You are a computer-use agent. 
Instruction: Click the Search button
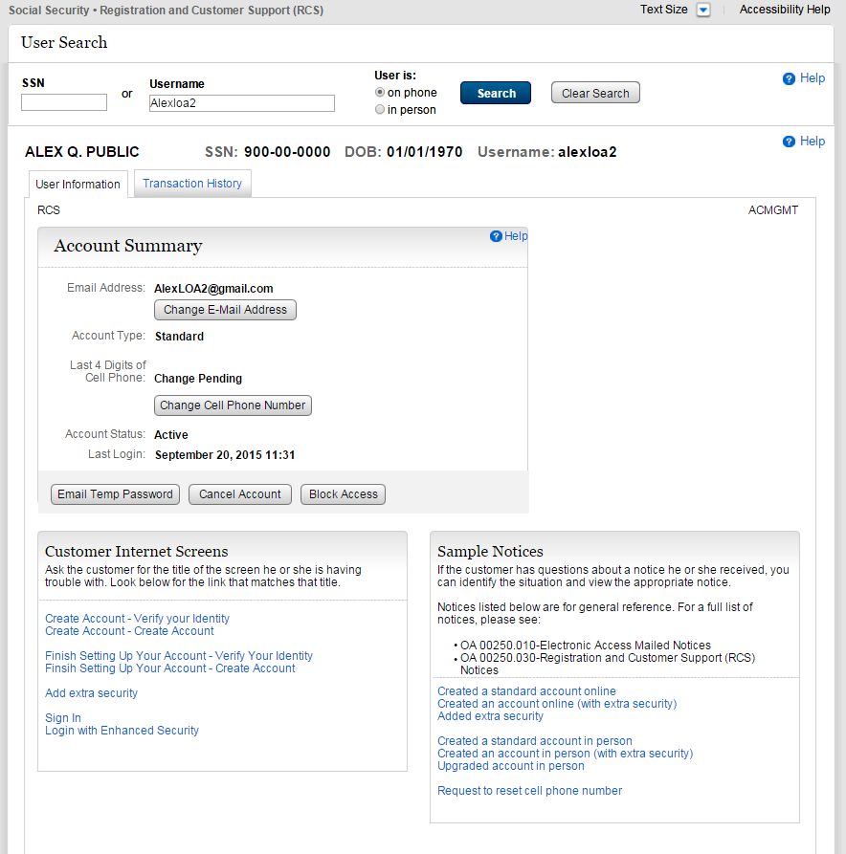pos(496,93)
